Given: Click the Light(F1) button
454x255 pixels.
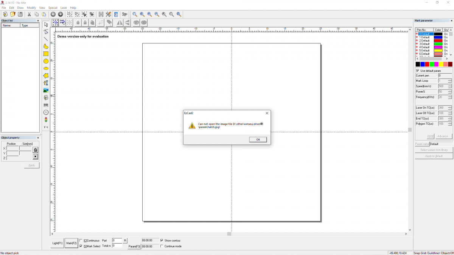Looking at the screenshot, I should pos(58,243).
